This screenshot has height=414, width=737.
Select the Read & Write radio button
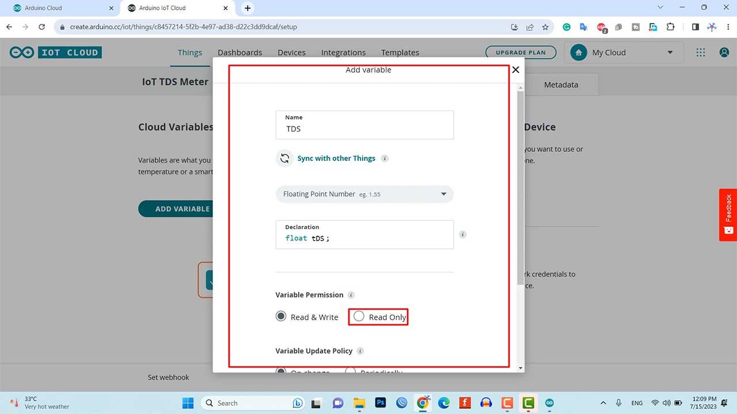point(281,317)
